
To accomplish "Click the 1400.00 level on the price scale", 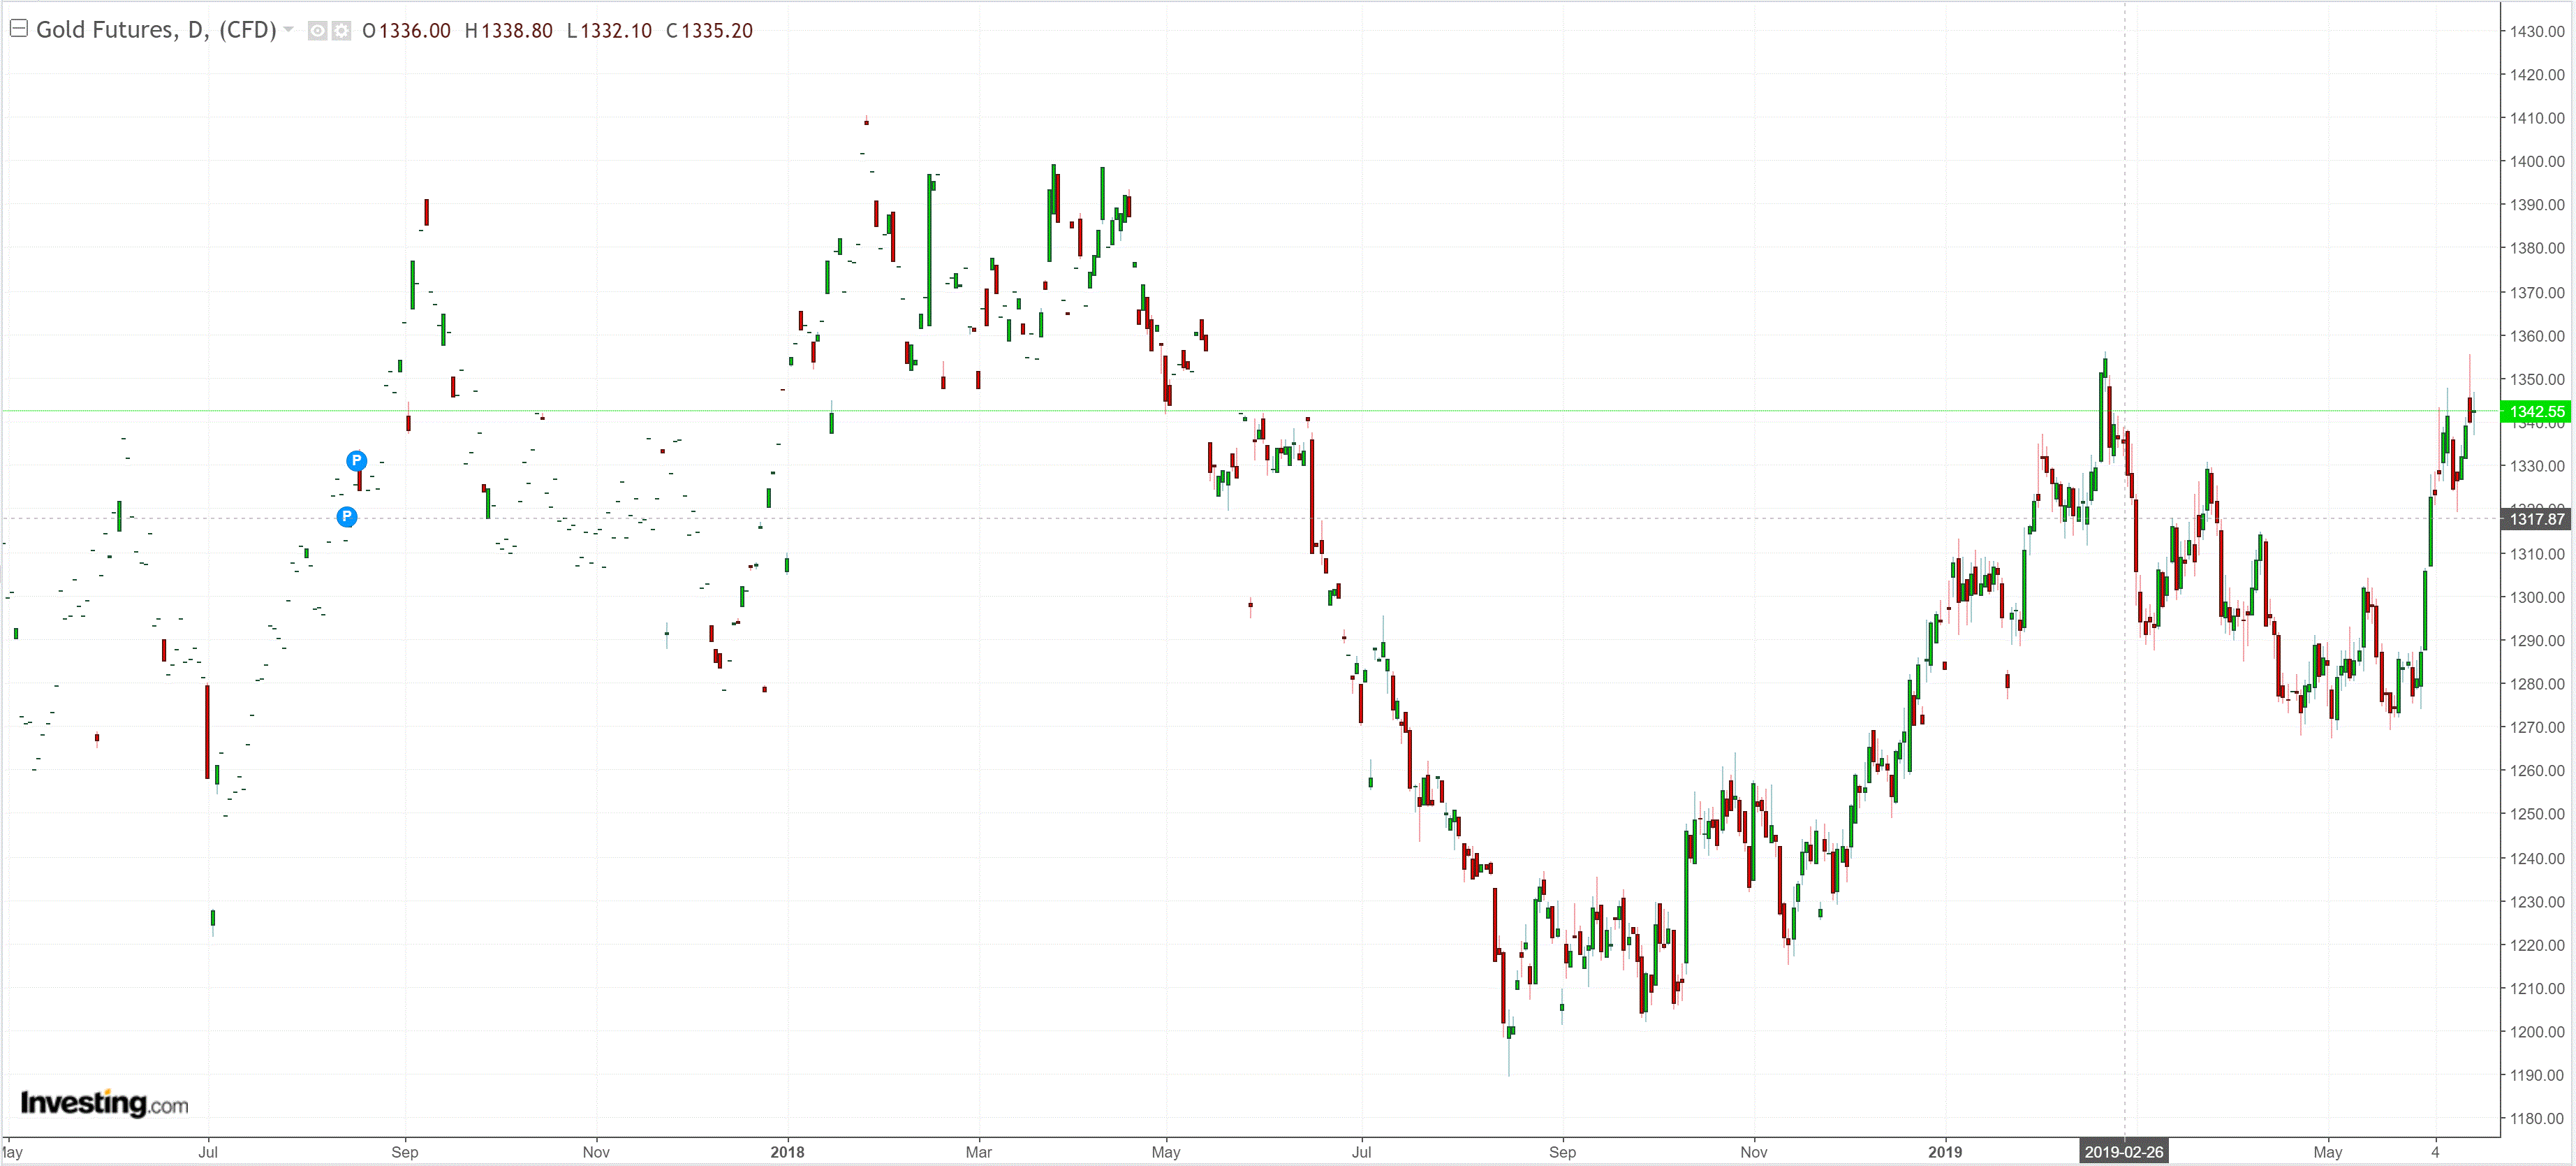I will (x=2536, y=161).
